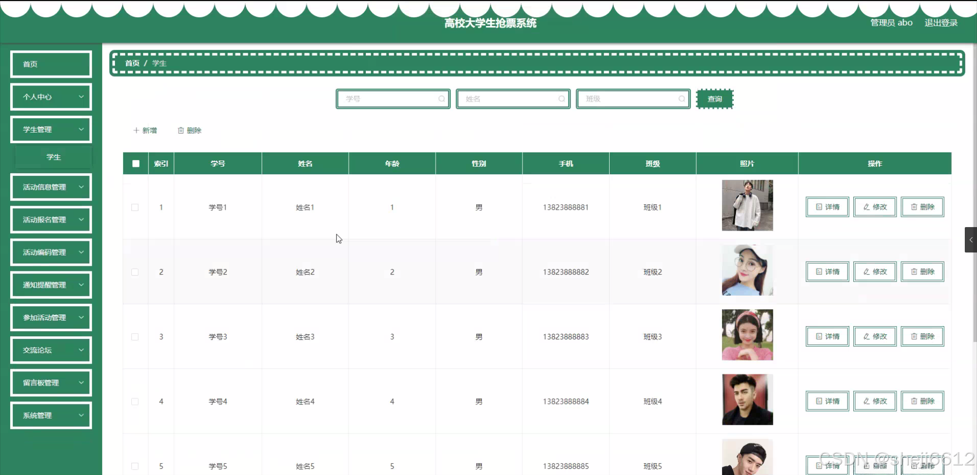Expand 留言板管理 sidebar menu
The width and height of the screenshot is (977, 475).
tap(51, 383)
